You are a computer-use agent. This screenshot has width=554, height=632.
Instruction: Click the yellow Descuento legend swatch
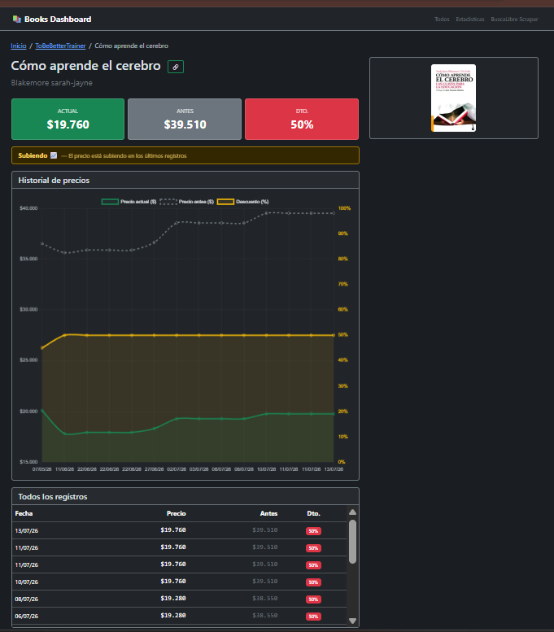pyautogui.click(x=226, y=202)
